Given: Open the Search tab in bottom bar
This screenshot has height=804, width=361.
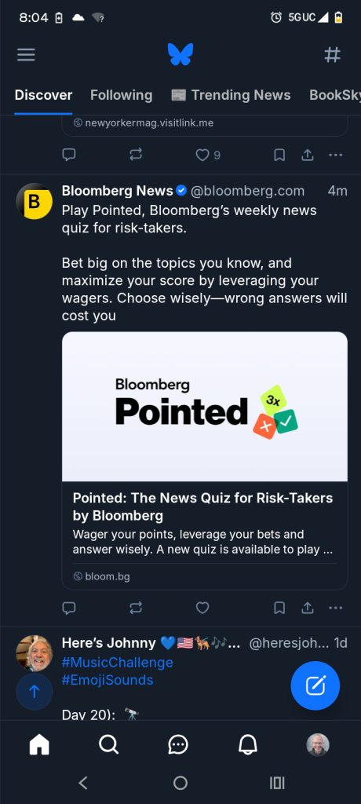Looking at the screenshot, I should coord(109,744).
